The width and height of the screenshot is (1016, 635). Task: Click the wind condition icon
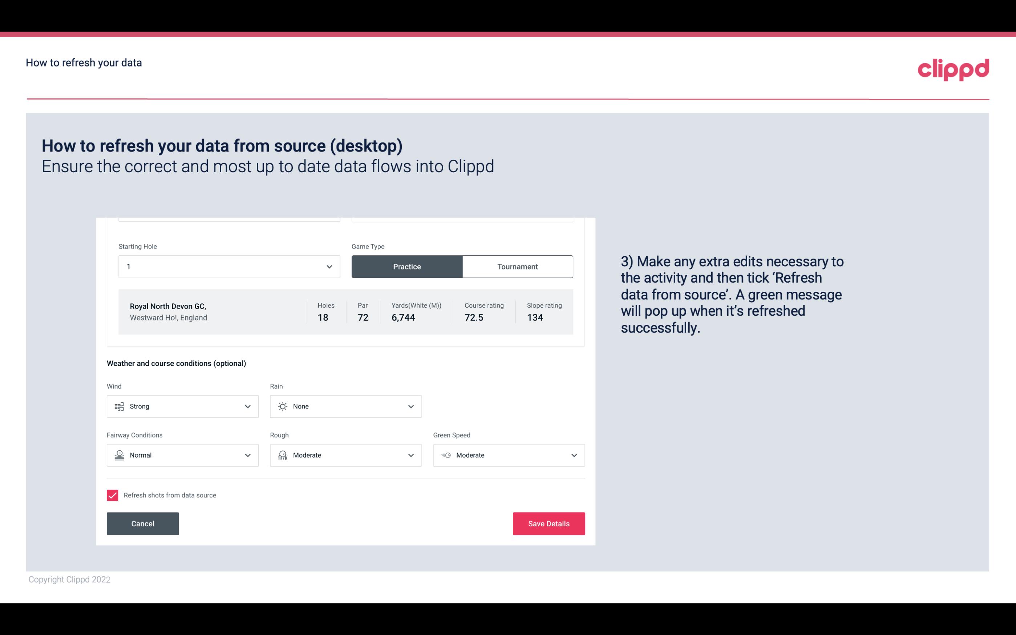click(x=118, y=406)
